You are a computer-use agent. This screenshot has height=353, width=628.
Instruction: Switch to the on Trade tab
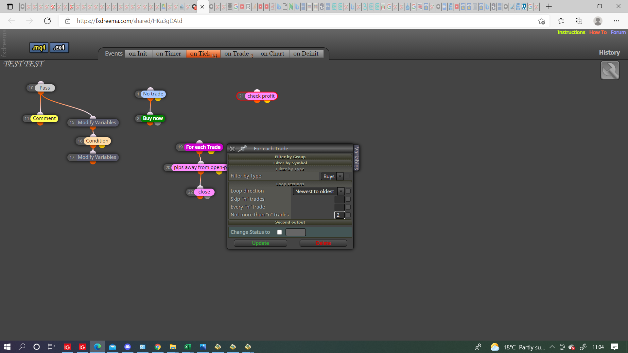click(x=238, y=54)
